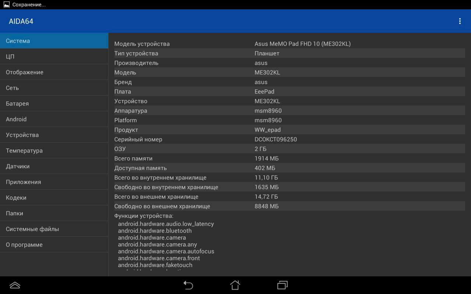Select the Система sidebar tab
Screen dimensions: 471x294
(54, 41)
